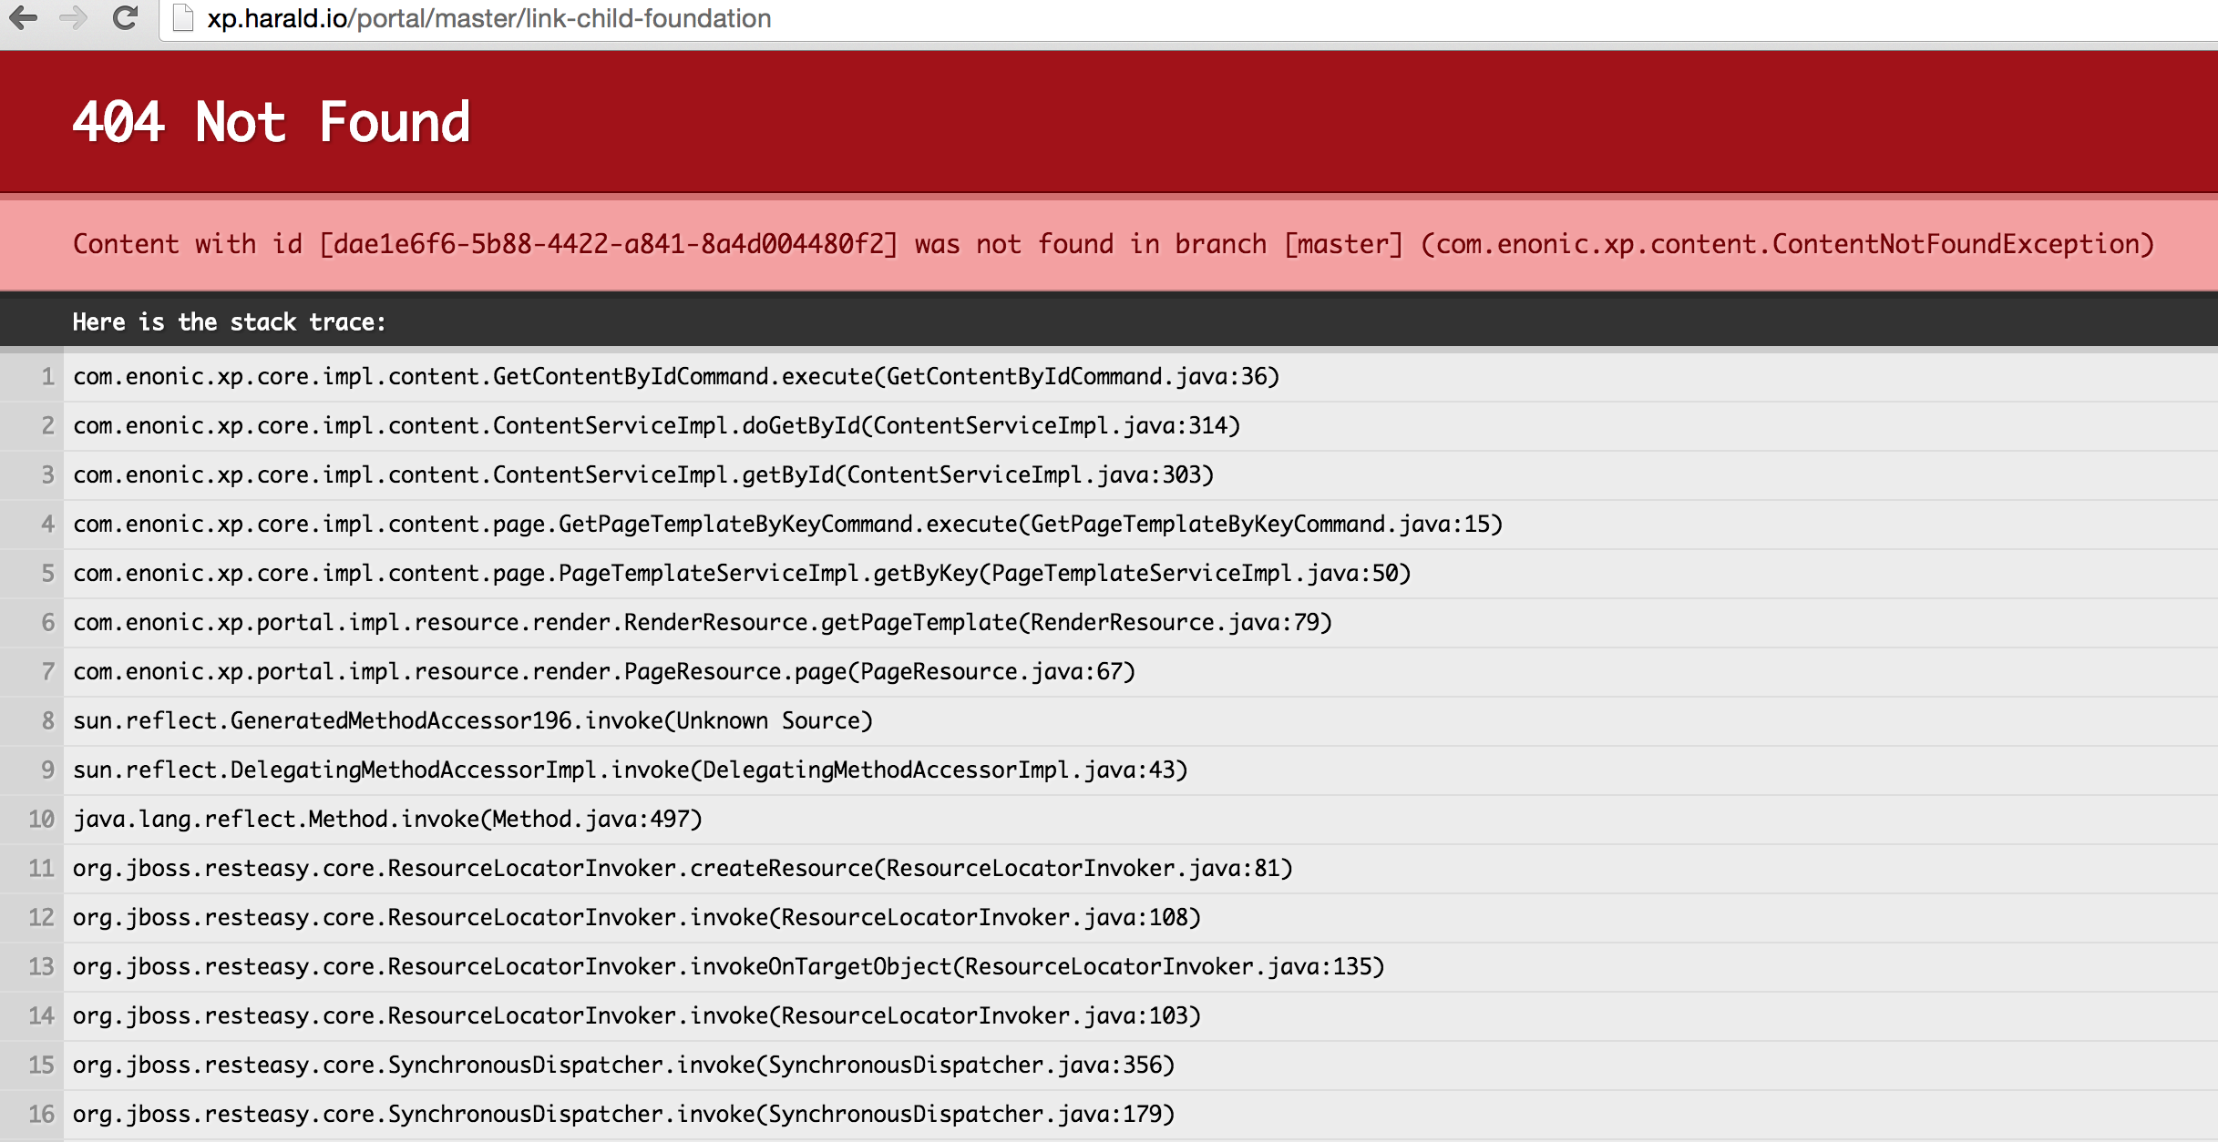This screenshot has height=1142, width=2218.
Task: Reload the page with the refresh icon
Action: [125, 18]
